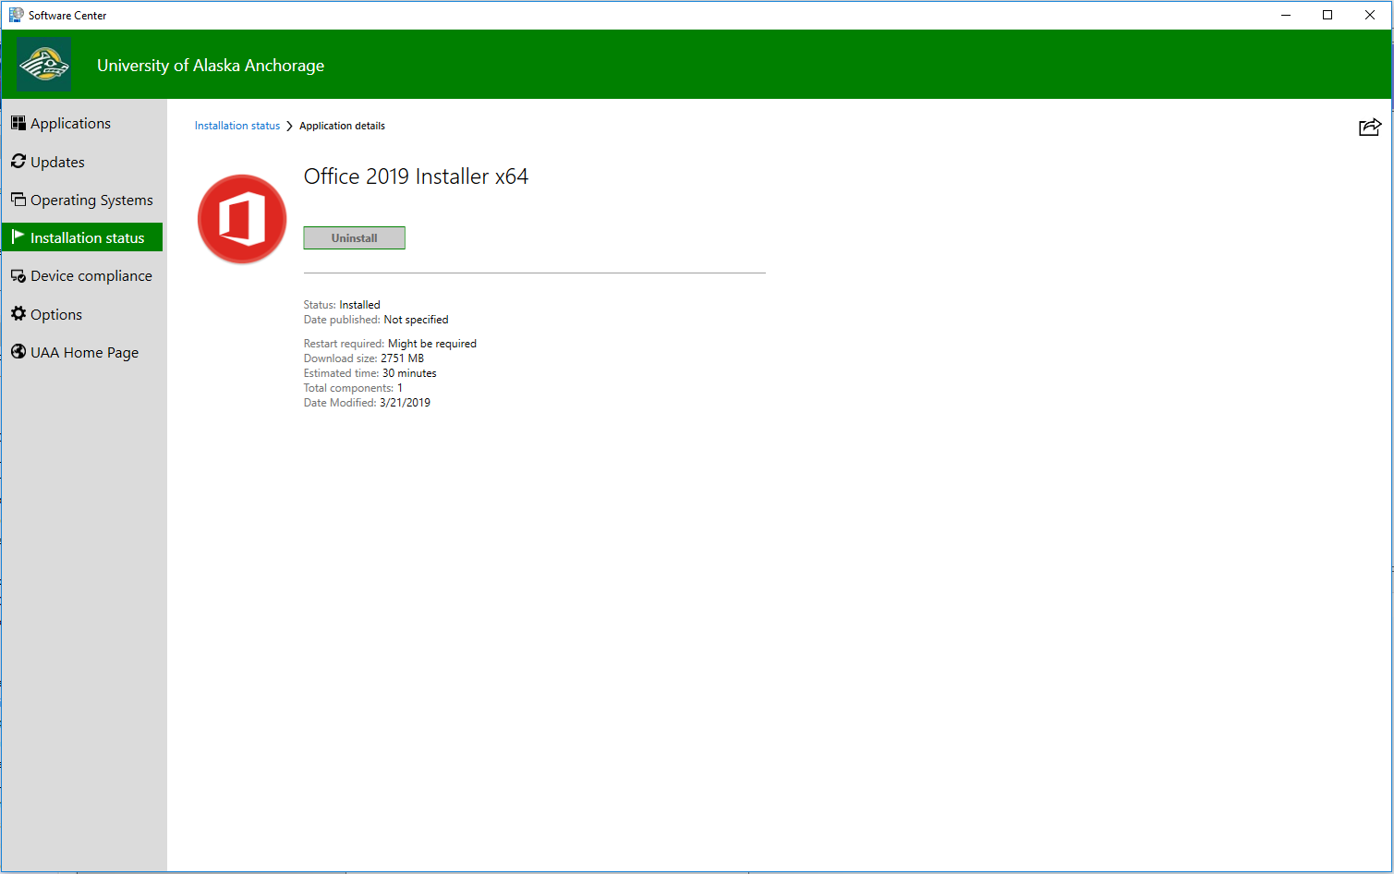Maximize the Software Center window

[x=1327, y=15]
